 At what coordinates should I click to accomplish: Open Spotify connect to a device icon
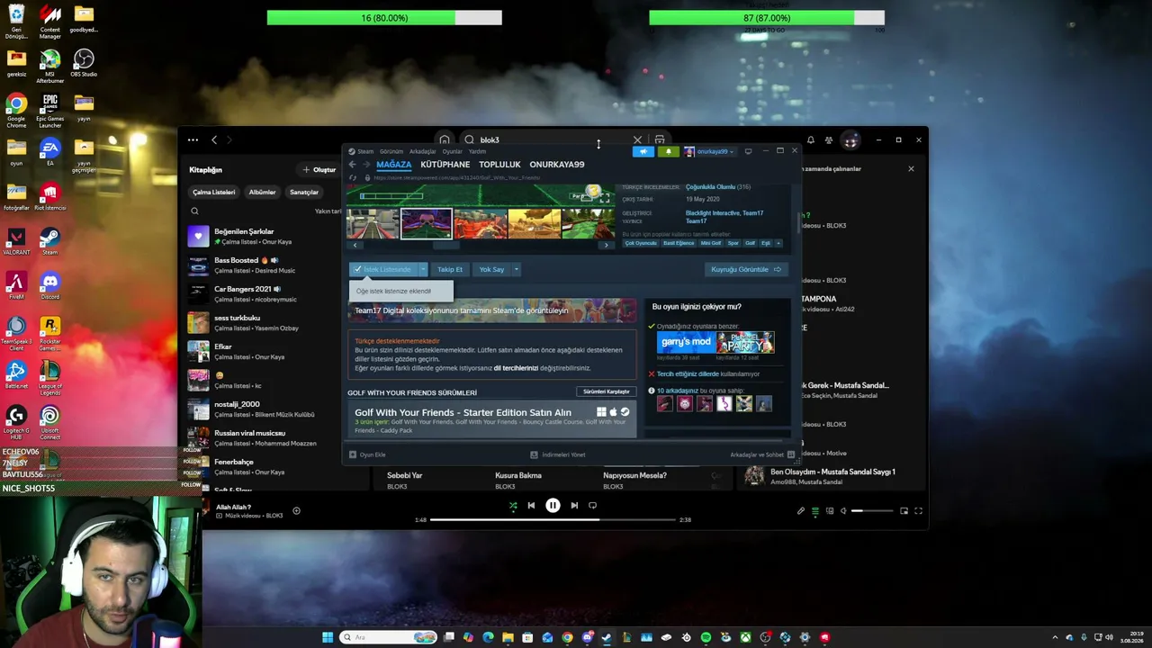830,511
